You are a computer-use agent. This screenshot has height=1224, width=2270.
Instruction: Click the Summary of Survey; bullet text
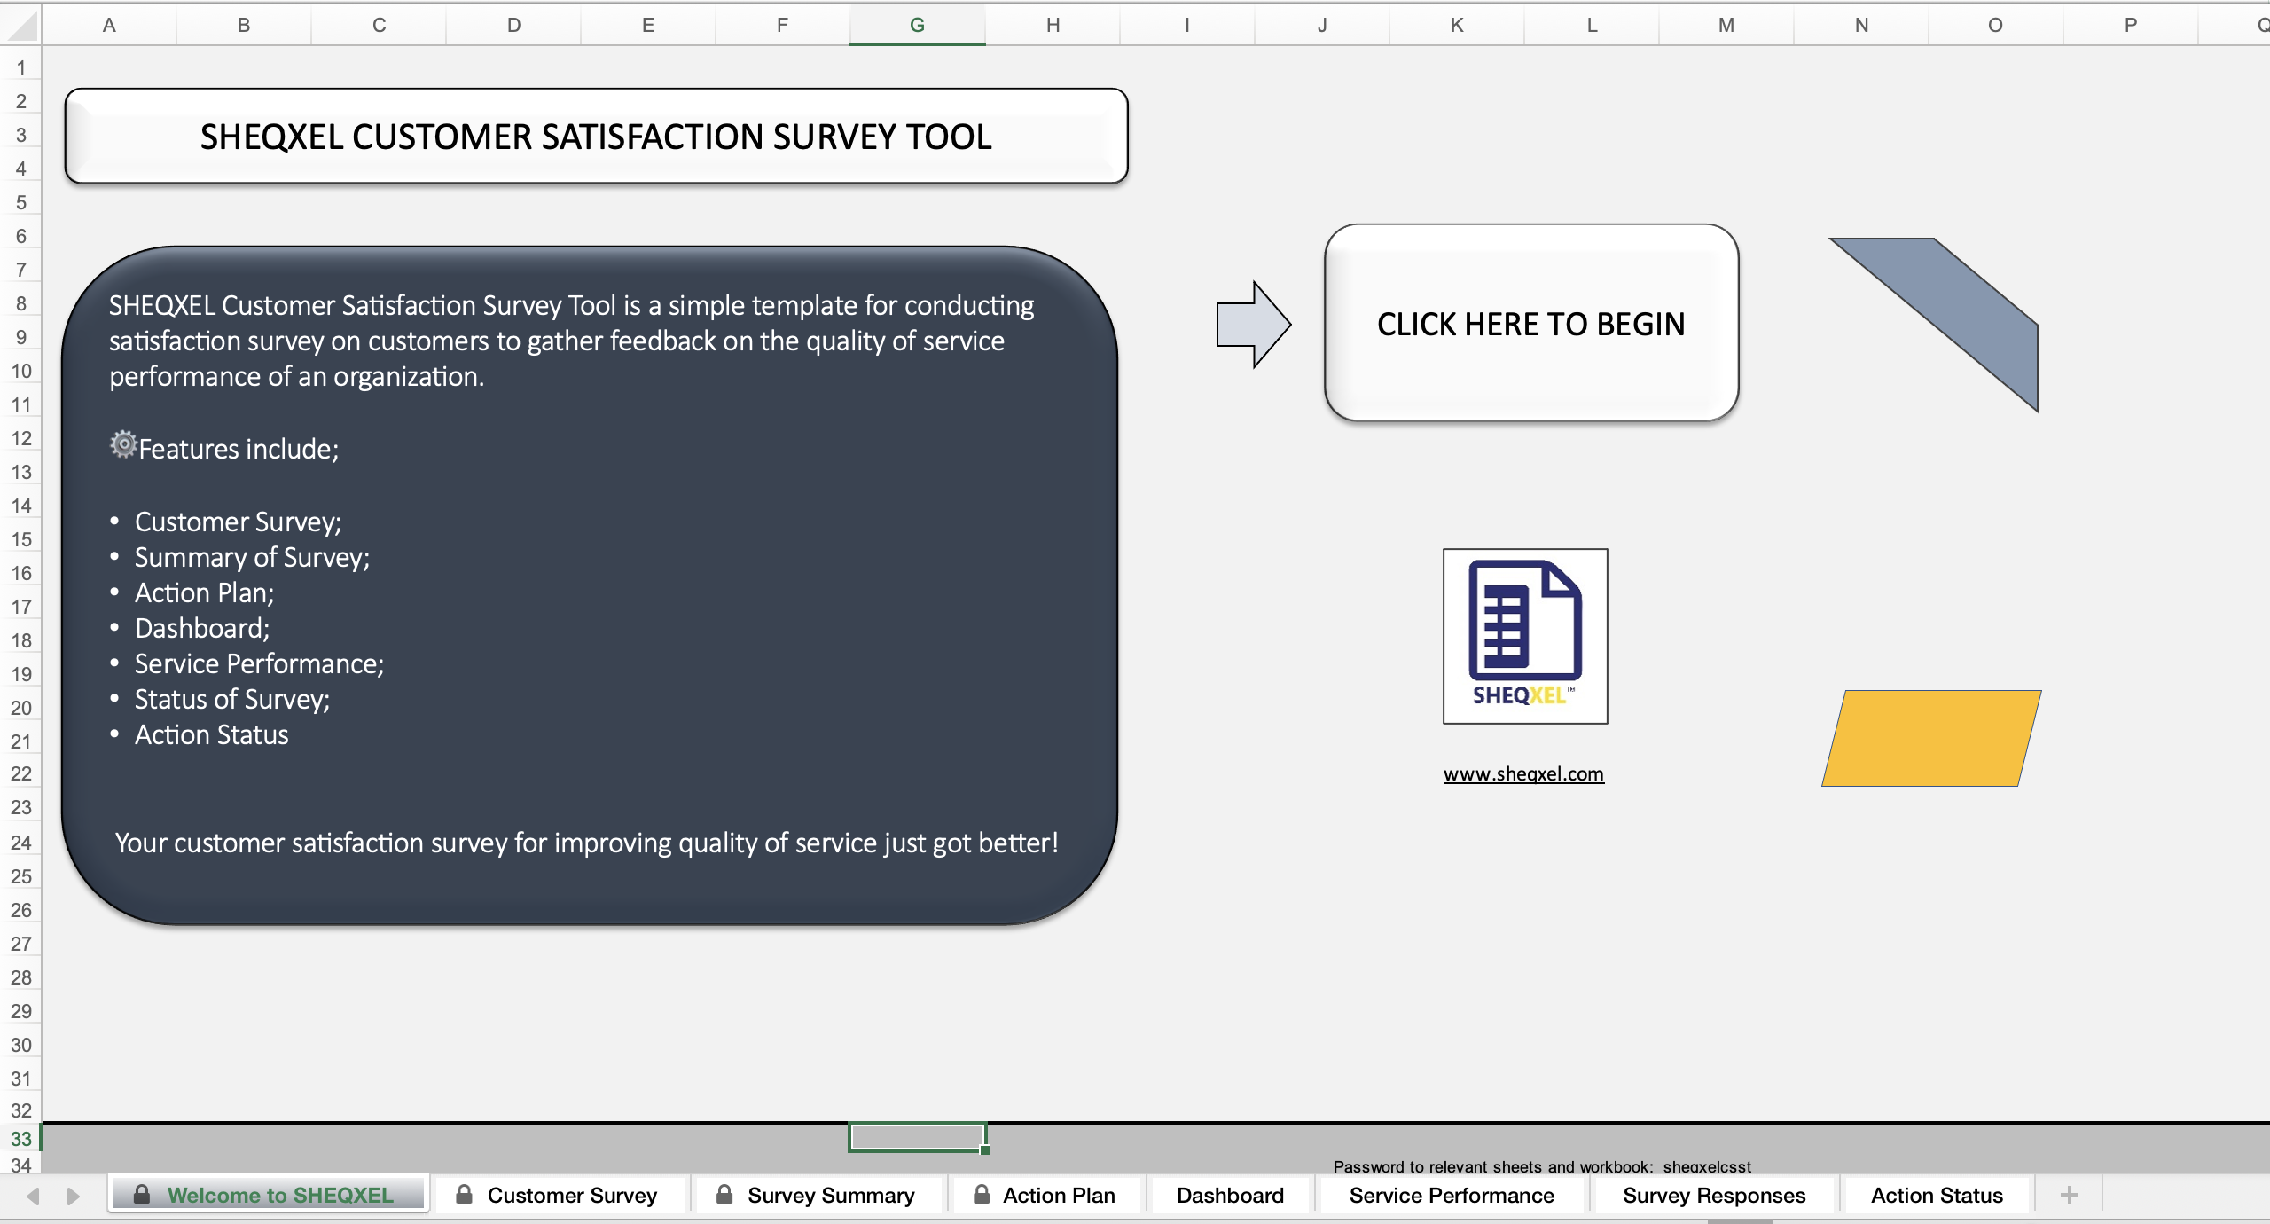point(252,557)
